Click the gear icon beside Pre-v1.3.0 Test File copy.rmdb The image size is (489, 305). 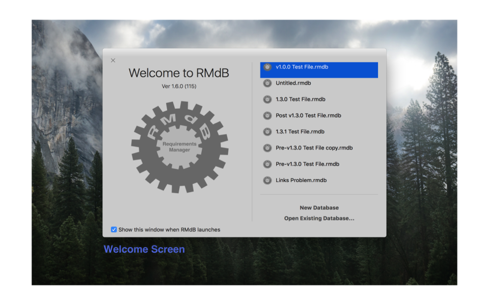tap(267, 148)
